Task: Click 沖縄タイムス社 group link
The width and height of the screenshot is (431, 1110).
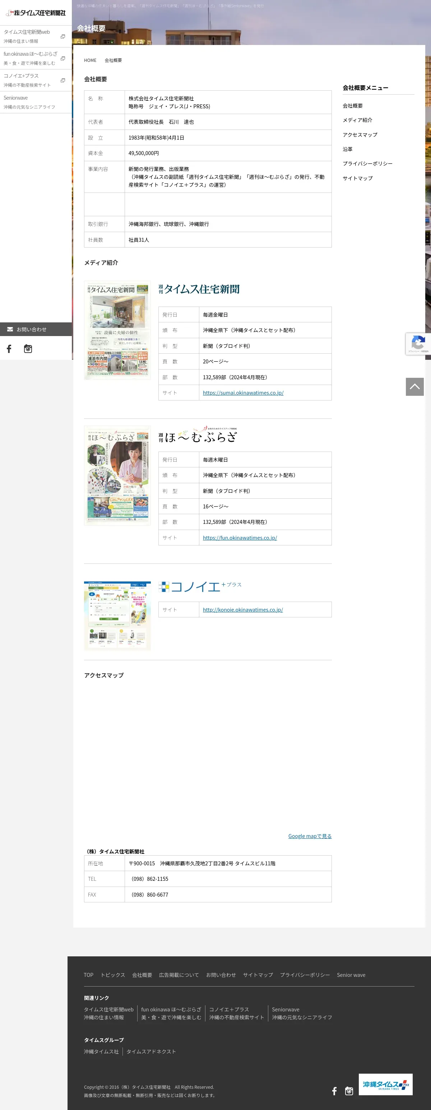Action: 101,1051
